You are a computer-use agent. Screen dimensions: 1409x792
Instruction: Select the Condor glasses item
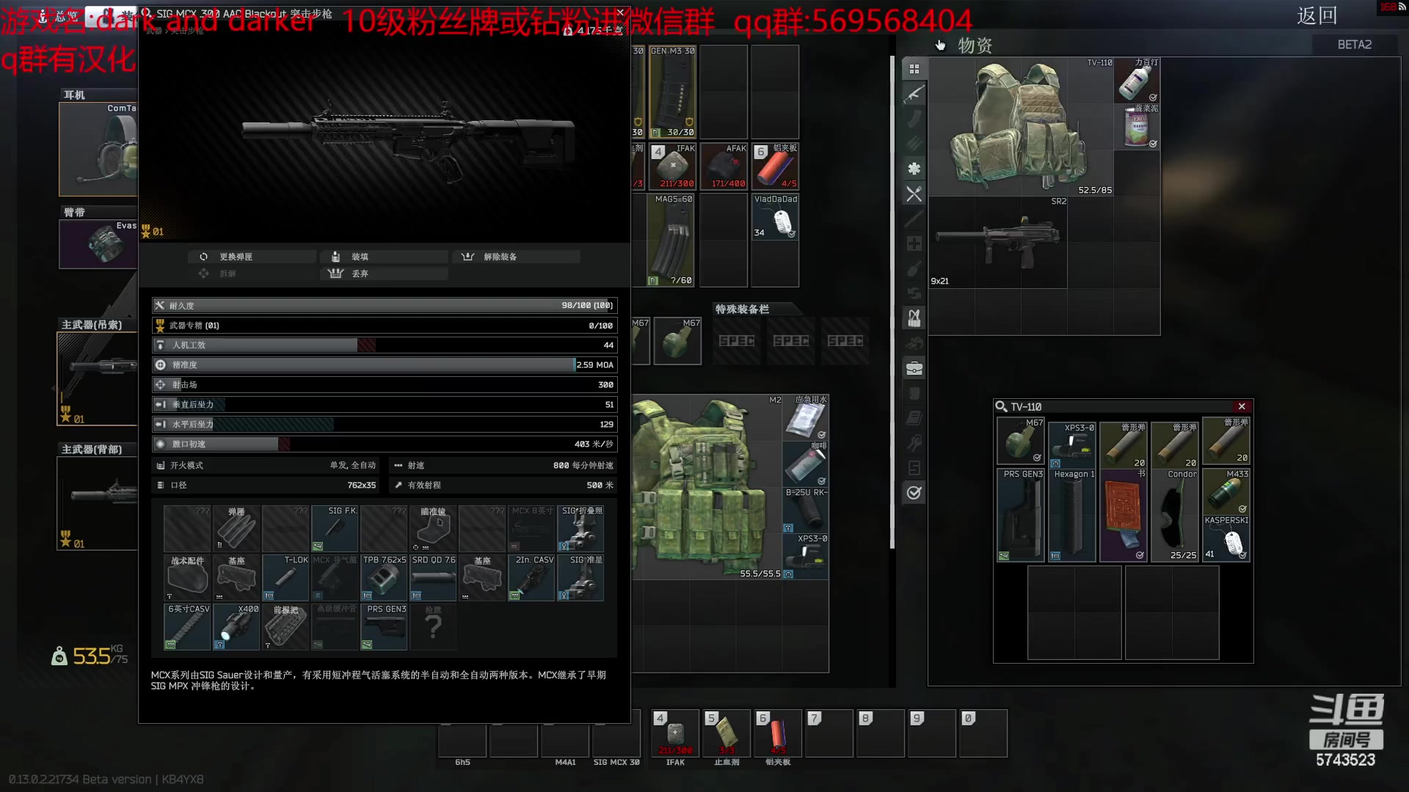click(x=1175, y=515)
